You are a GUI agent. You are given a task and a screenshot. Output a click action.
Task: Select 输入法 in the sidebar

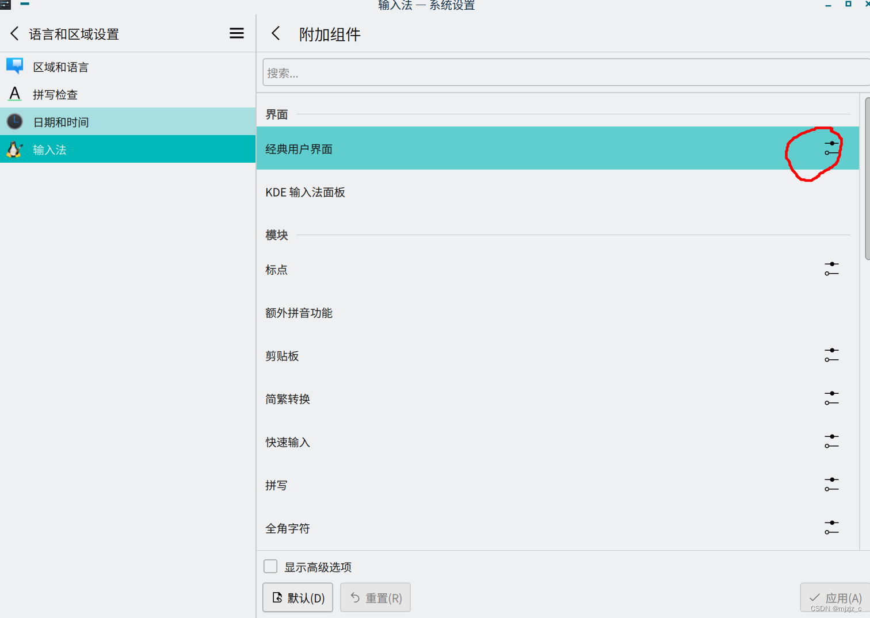(x=128, y=149)
